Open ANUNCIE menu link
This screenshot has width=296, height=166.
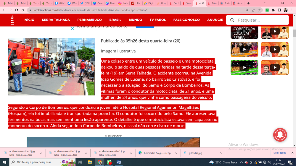pos(215,20)
